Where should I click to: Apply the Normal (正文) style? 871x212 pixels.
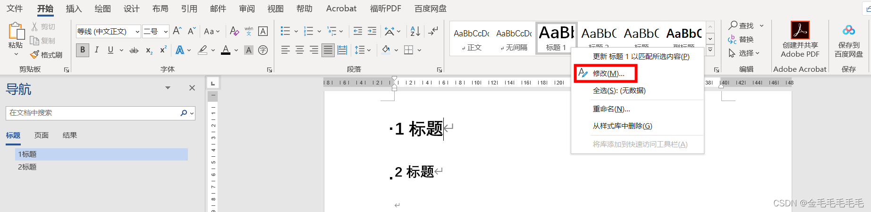tap(472, 39)
